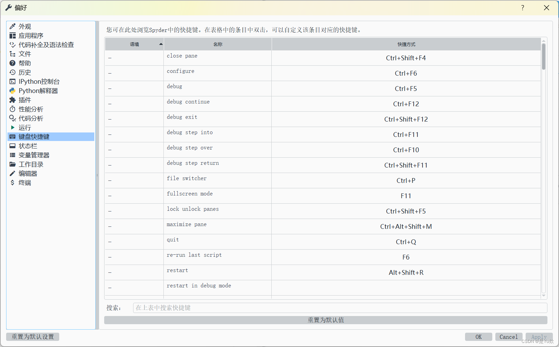Image resolution: width=559 pixels, height=347 pixels.
Task: Click the 工作目录 folder icon
Action: pos(13,164)
